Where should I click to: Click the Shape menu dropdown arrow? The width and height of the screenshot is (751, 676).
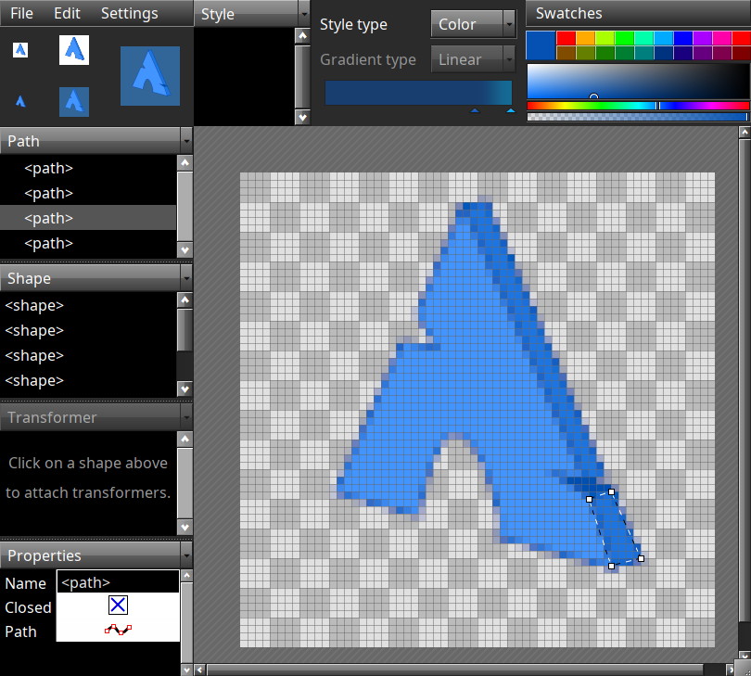[186, 278]
